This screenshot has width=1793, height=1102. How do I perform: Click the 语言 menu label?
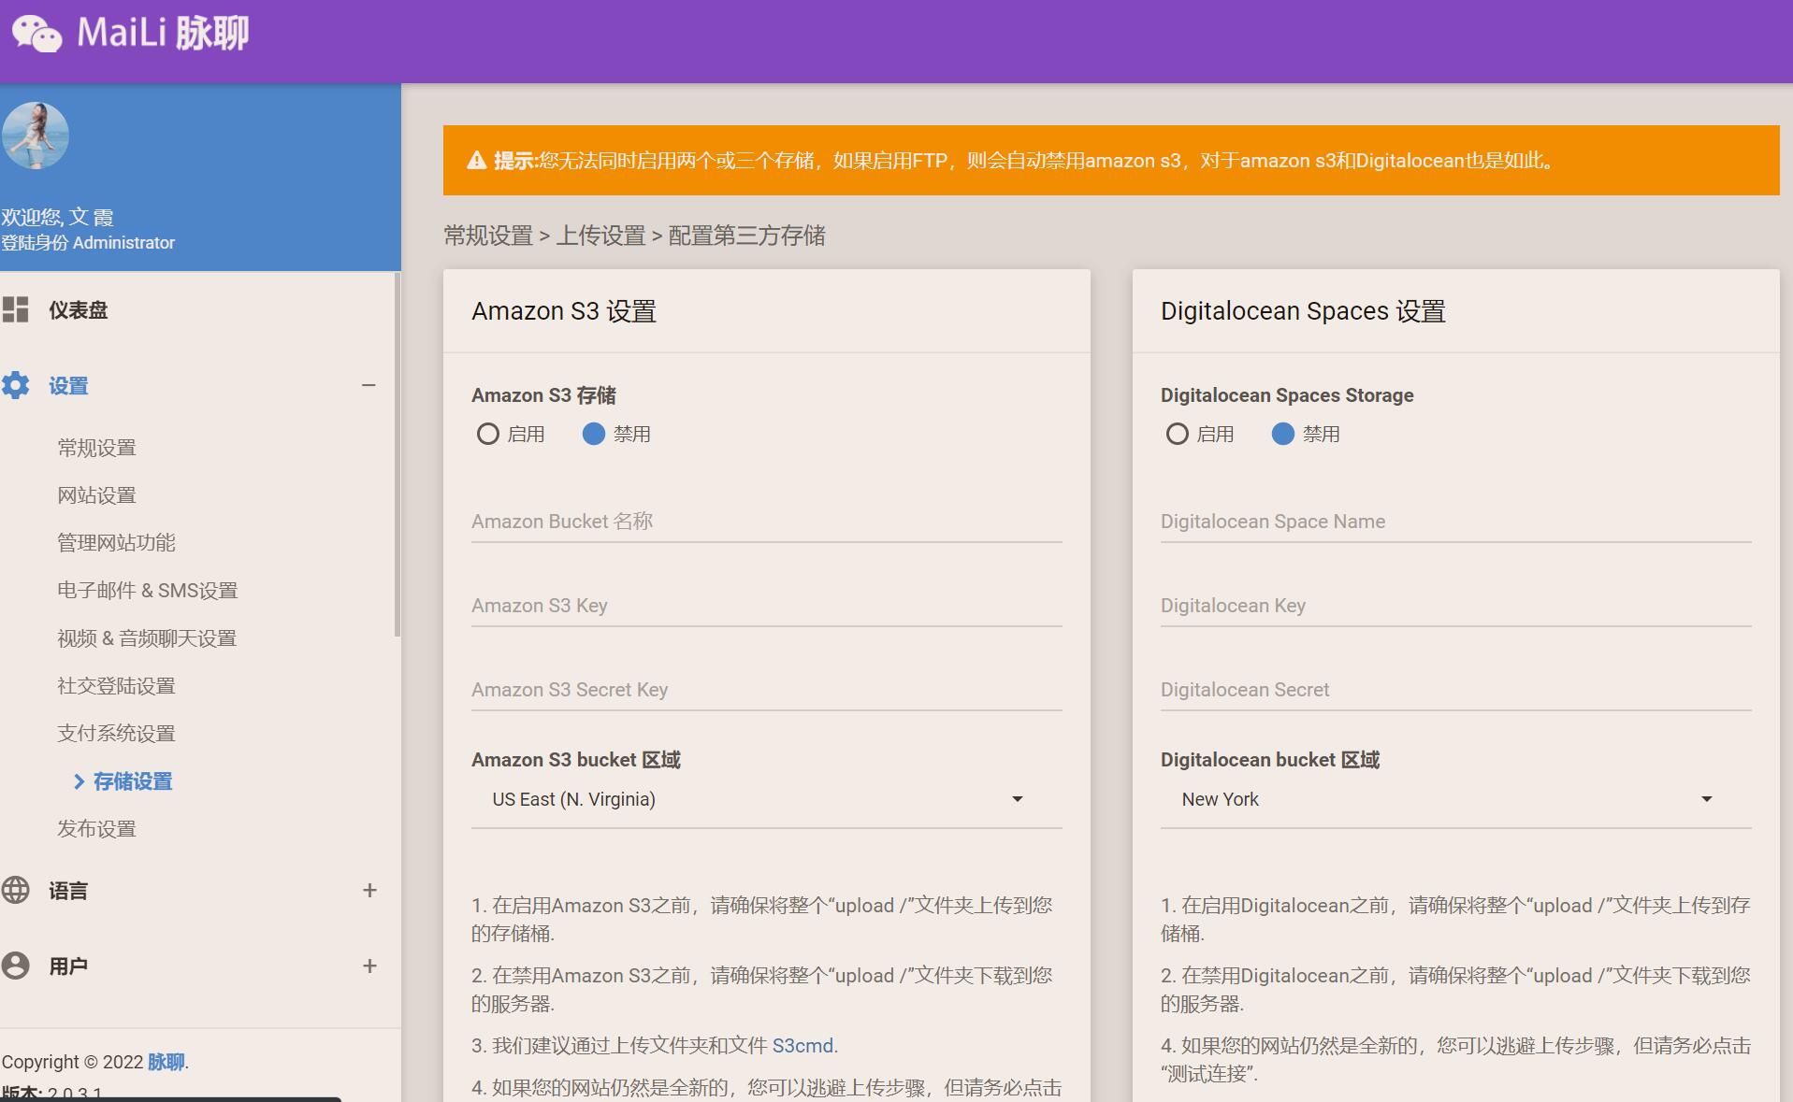point(68,891)
